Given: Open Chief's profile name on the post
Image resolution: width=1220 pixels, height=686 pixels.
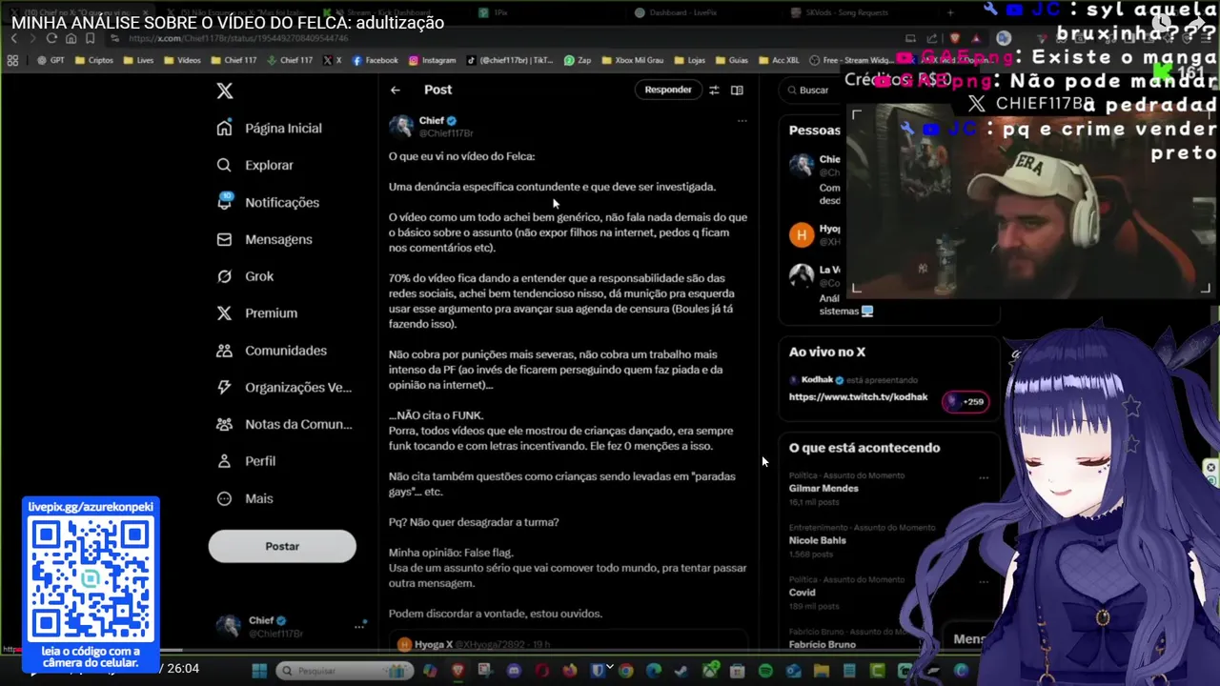Looking at the screenshot, I should click(432, 120).
